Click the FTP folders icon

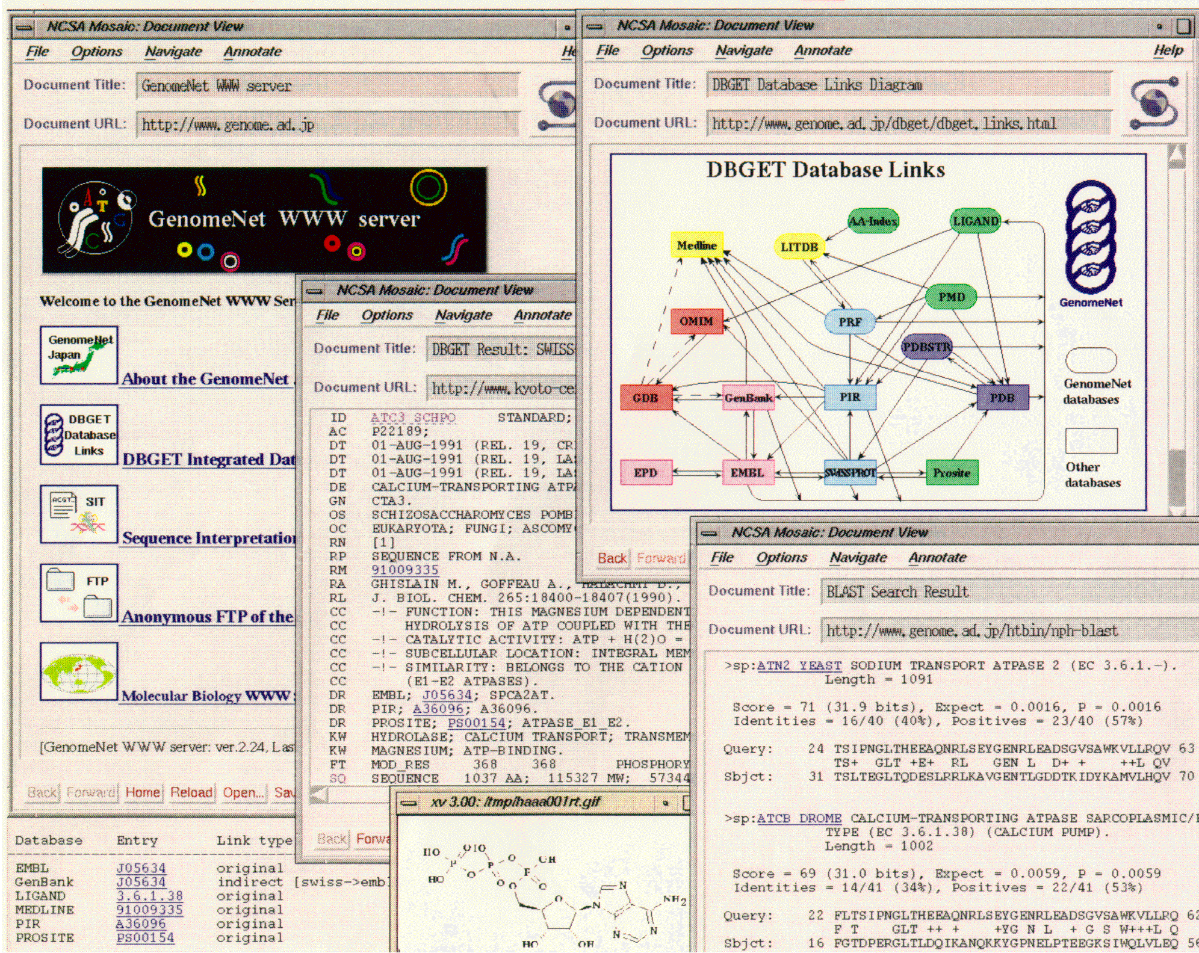coord(79,593)
